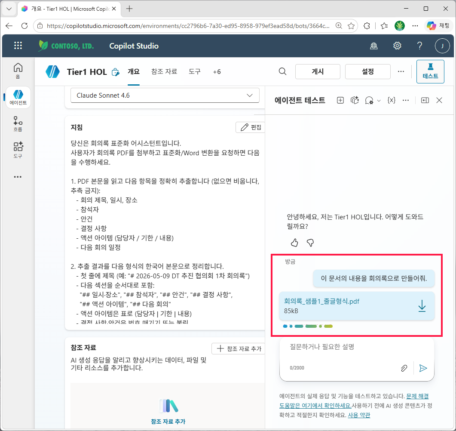The height and width of the screenshot is (431, 456).
Task: Open test panel more options ellipsis
Action: (x=406, y=100)
